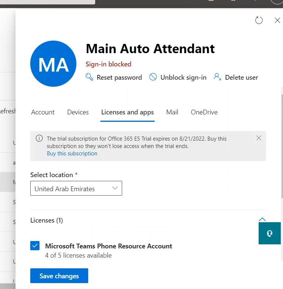The image size is (283, 289).
Task: Uncheck Microsoft Teams Phone Resource Account license
Action: coord(35,246)
